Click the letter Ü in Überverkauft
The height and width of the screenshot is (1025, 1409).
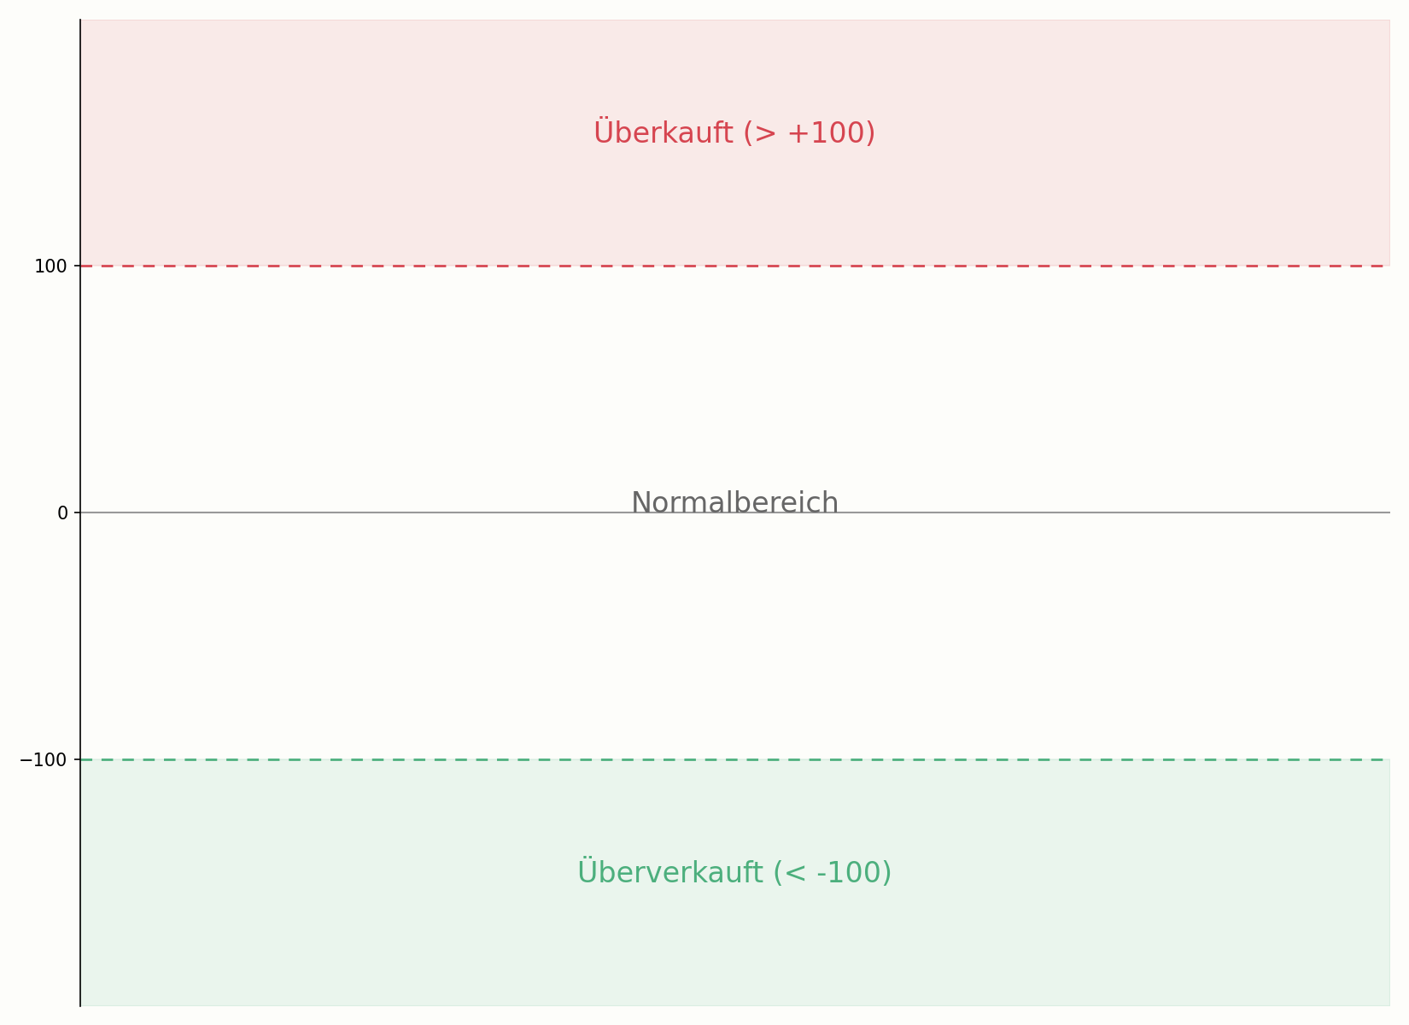tap(587, 871)
